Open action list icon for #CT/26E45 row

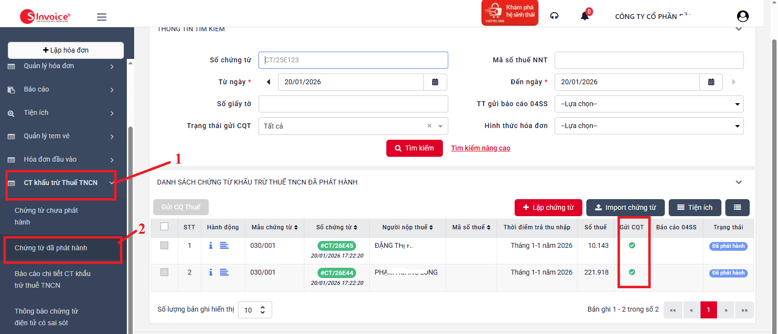[x=224, y=245]
